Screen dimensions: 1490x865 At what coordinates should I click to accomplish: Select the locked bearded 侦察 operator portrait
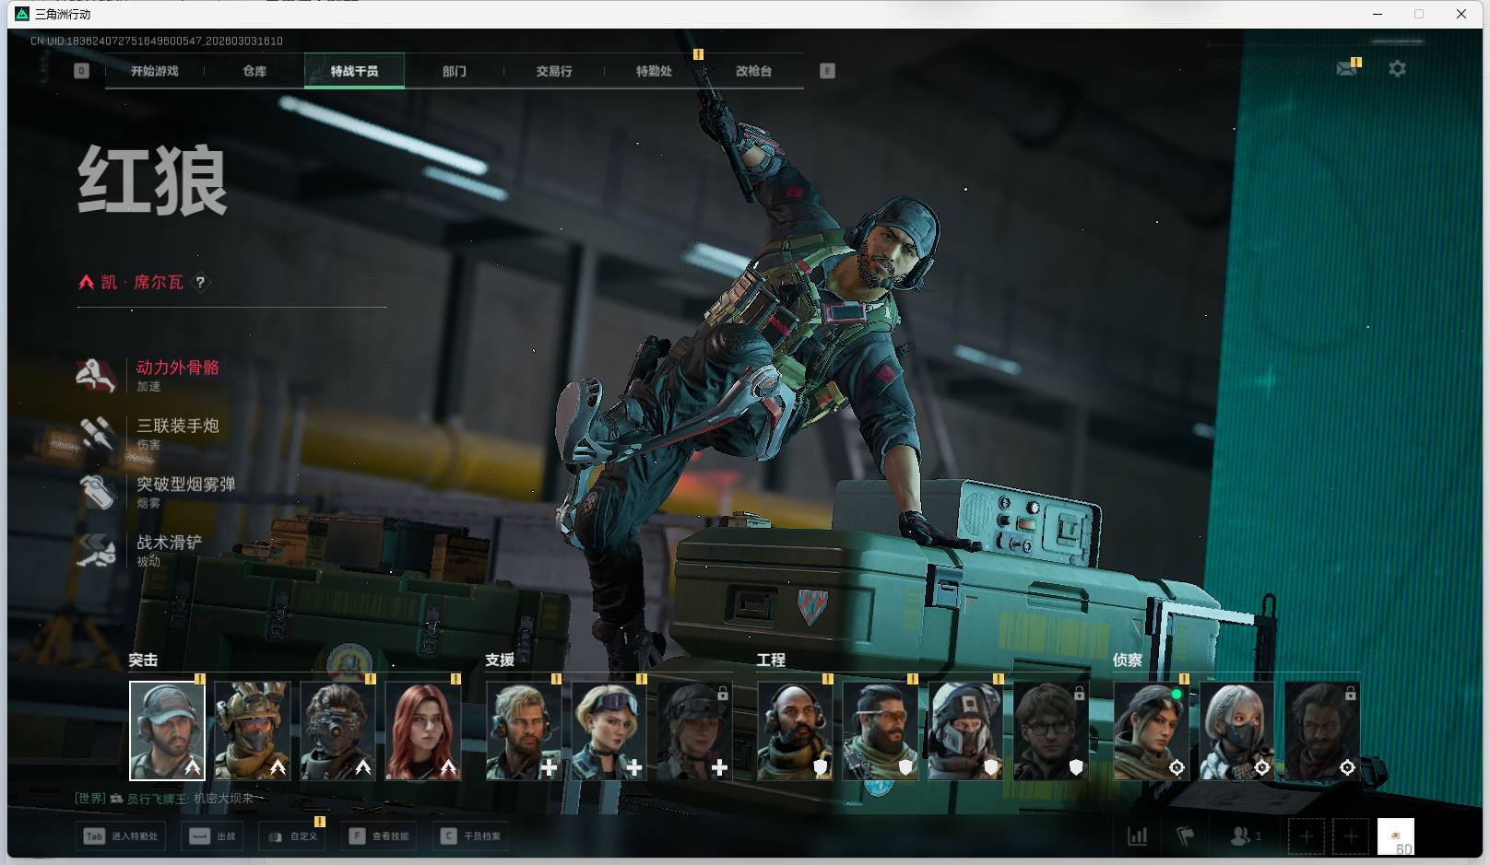[1322, 731]
